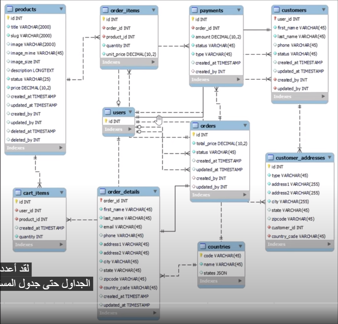The width and height of the screenshot is (338, 324).
Task: Click foreign key diamond beside product_id in order_items
Action: tap(104, 37)
